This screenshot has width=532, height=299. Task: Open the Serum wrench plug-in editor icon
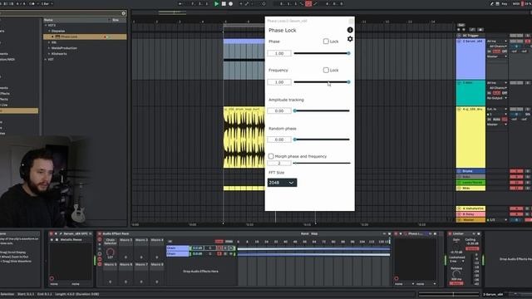(x=61, y=233)
